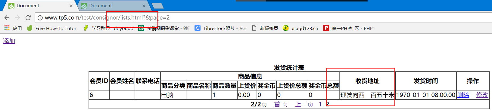Open the new tab page bookmark
The width and height of the screenshot is (492, 110).
pos(265,28)
